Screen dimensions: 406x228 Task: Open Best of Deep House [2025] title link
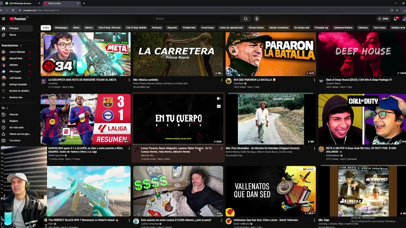click(359, 80)
